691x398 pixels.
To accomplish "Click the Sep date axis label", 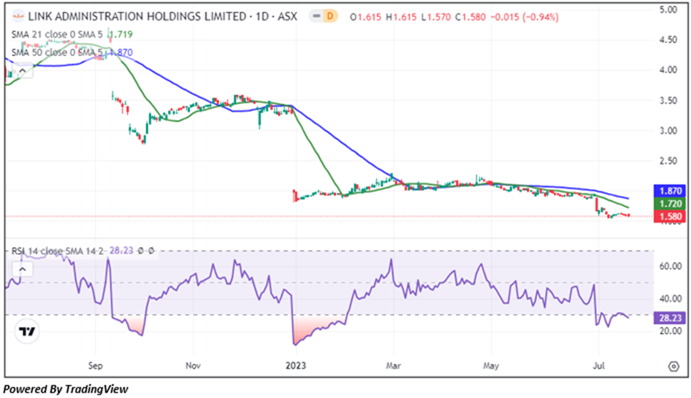I will 95,366.
